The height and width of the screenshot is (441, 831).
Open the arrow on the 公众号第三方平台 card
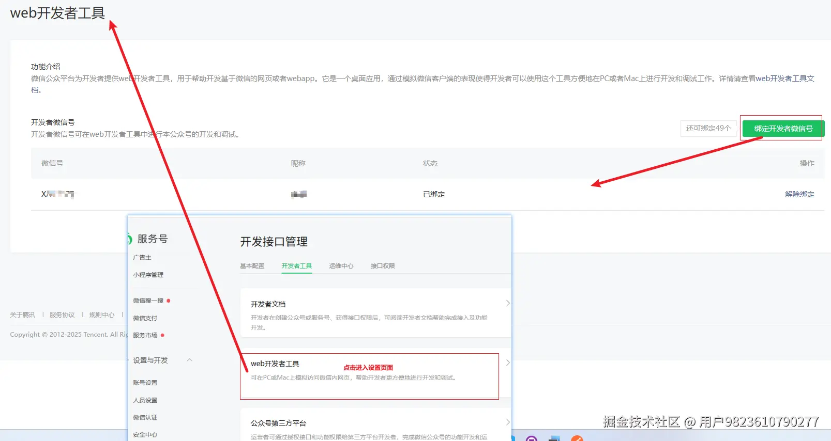(508, 422)
